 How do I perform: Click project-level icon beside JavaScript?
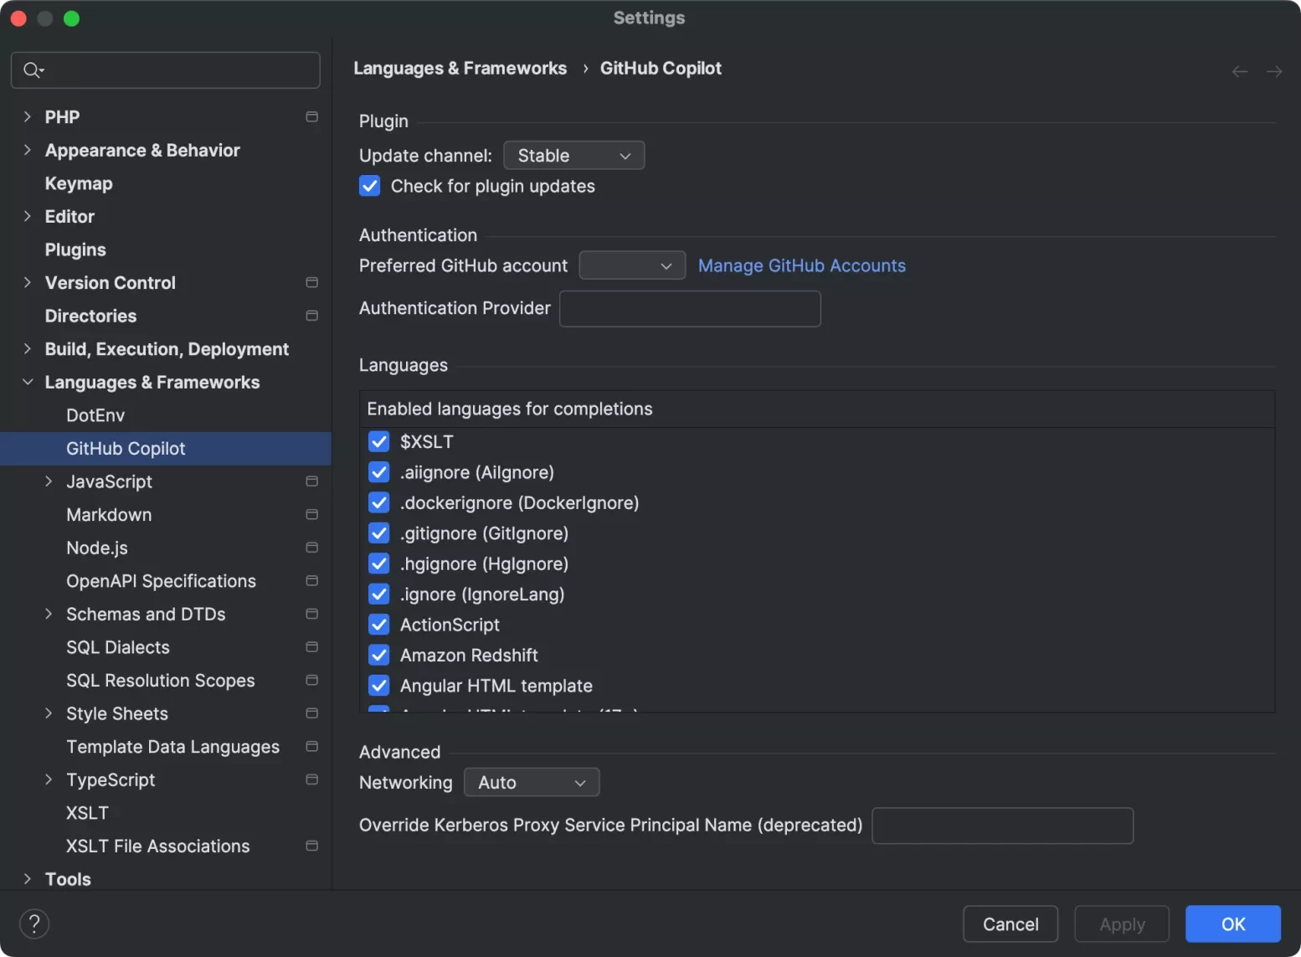(x=312, y=481)
